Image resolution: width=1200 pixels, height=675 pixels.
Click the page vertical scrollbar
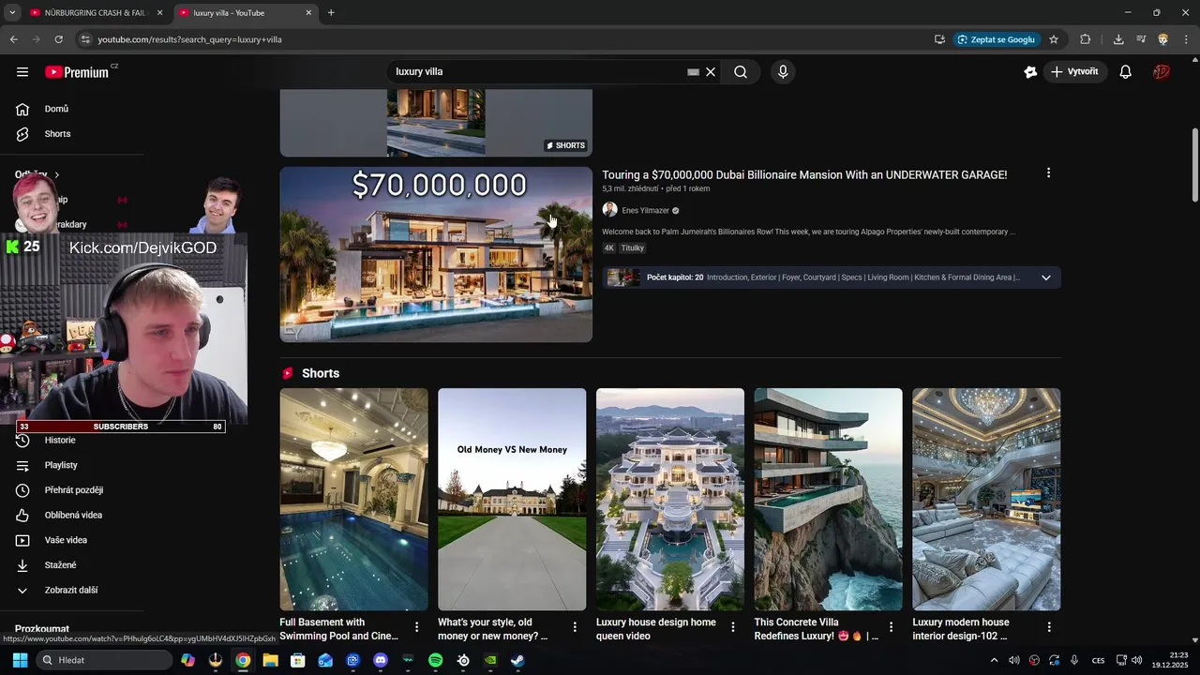point(1195,164)
